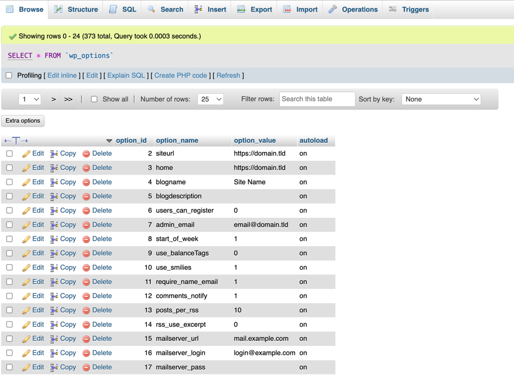Click the full texts toggle arrows icon
Screen dimensions: 514x376
tap(16, 141)
